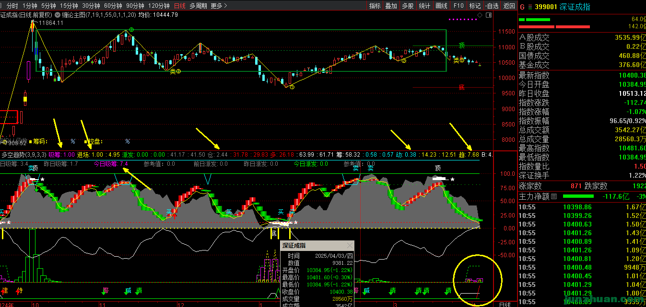Choose the 120分钟 period
The width and height of the screenshot is (646, 307).
click(x=159, y=6)
